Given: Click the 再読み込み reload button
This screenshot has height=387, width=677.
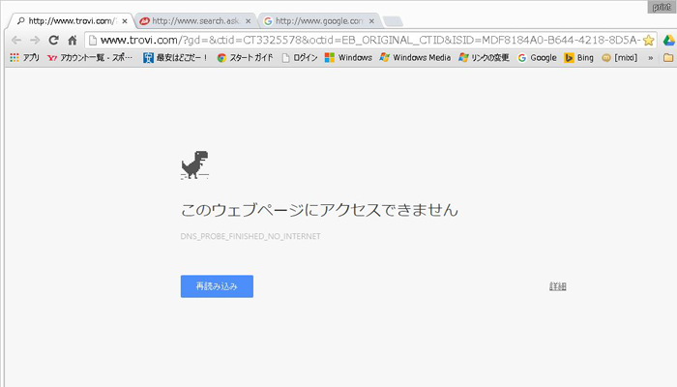Looking at the screenshot, I should 217,286.
